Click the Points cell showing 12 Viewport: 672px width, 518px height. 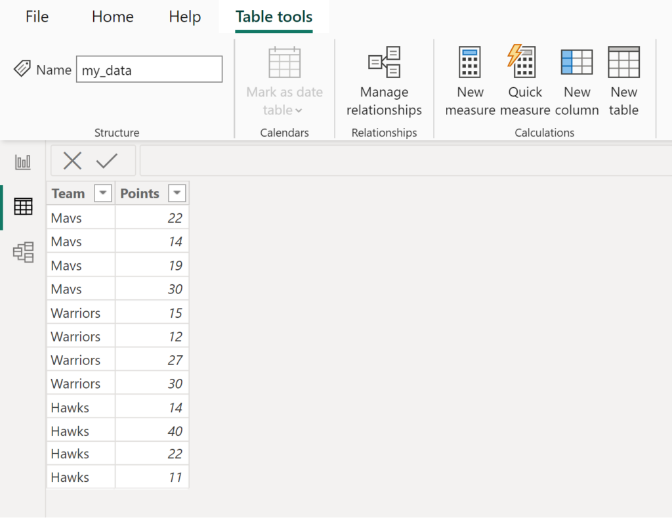click(x=152, y=336)
